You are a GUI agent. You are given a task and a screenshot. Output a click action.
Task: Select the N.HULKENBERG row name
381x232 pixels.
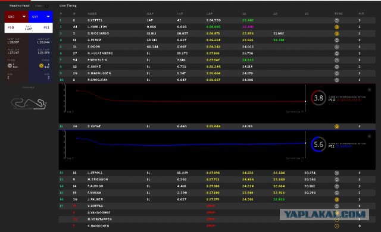100,53
